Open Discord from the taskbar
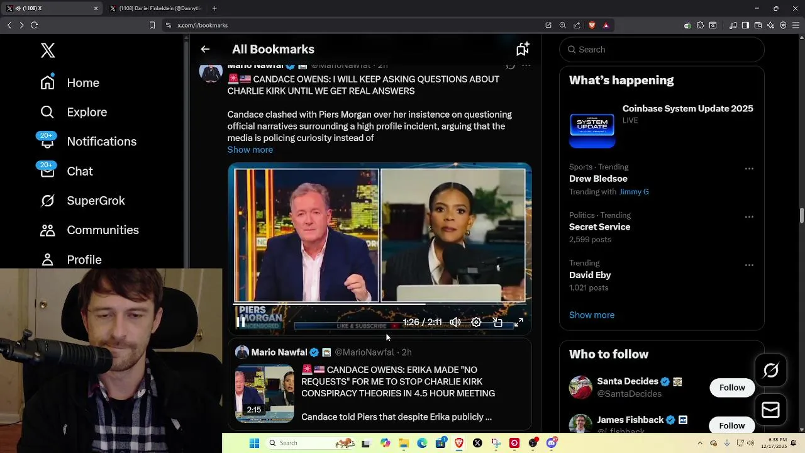This screenshot has height=453, width=805. 552,443
